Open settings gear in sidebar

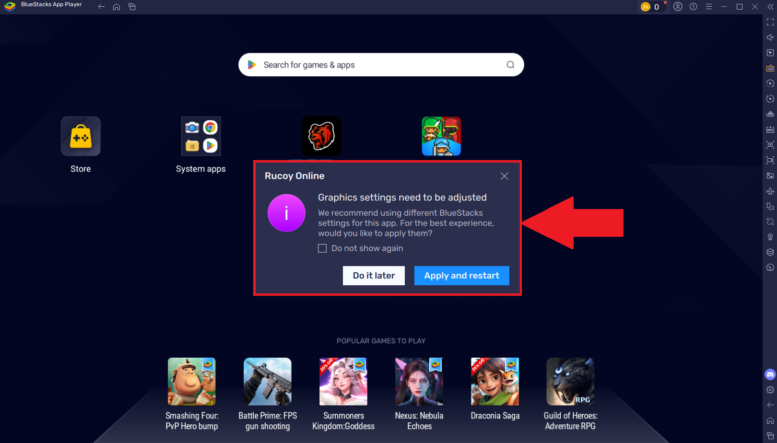click(x=770, y=390)
